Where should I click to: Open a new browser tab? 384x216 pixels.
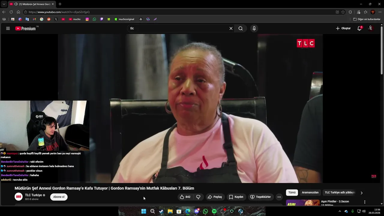click(60, 4)
